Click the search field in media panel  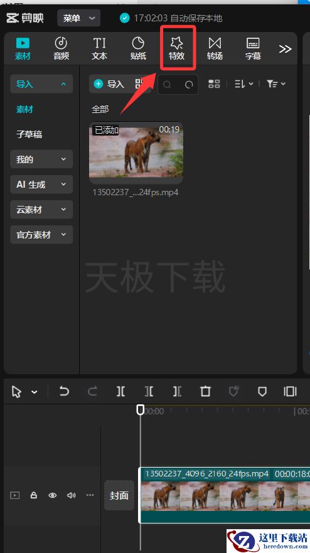point(178,84)
